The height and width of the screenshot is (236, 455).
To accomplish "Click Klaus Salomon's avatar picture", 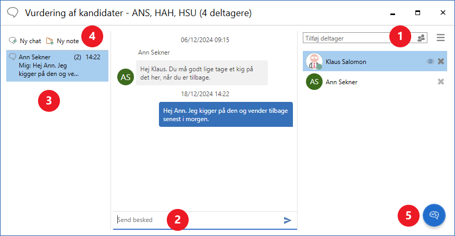I will click(x=314, y=61).
